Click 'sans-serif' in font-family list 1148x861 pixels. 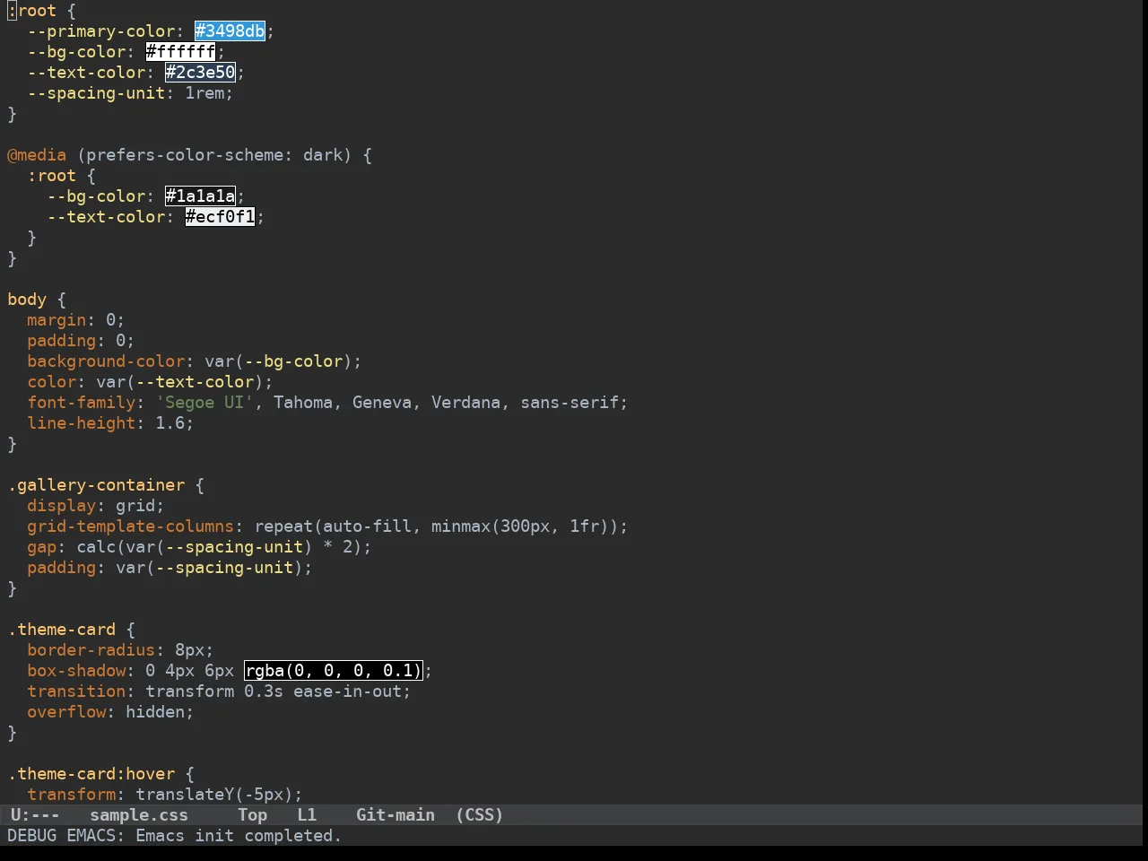click(x=570, y=403)
